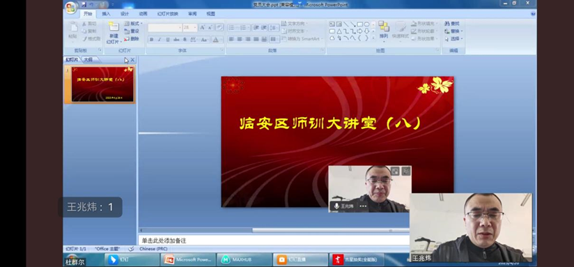
Task: Click the three-dots button on 王兆炜 video
Action: [x=363, y=206]
